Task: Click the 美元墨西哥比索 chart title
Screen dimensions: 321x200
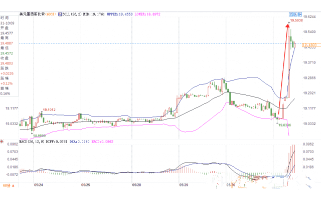Action: click(31, 14)
